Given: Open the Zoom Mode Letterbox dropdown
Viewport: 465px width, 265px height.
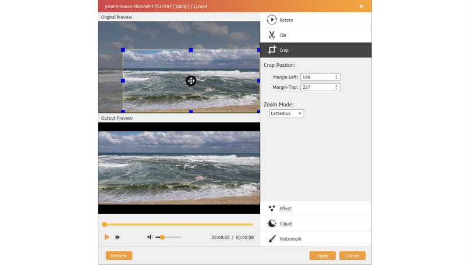Looking at the screenshot, I should click(286, 113).
